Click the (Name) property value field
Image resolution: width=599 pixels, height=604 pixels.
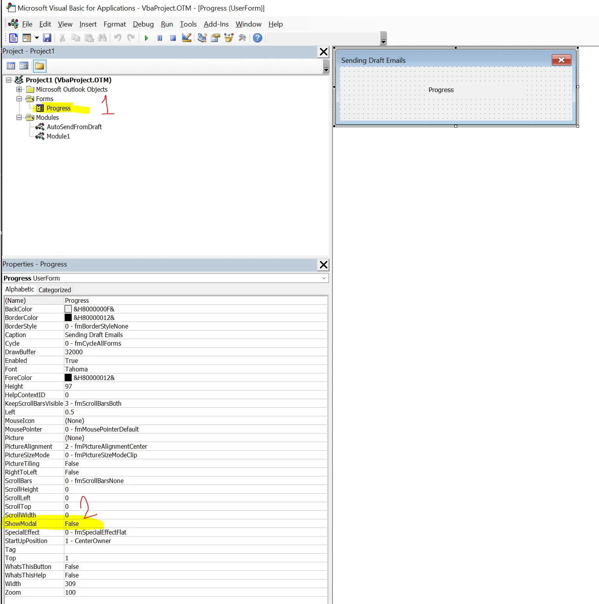(195, 300)
